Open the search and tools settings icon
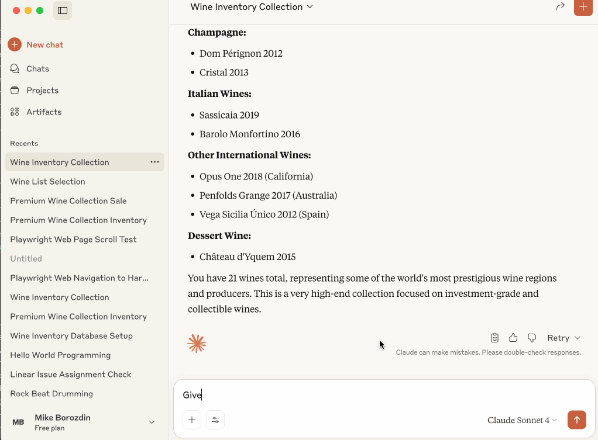The width and height of the screenshot is (598, 440). (215, 420)
